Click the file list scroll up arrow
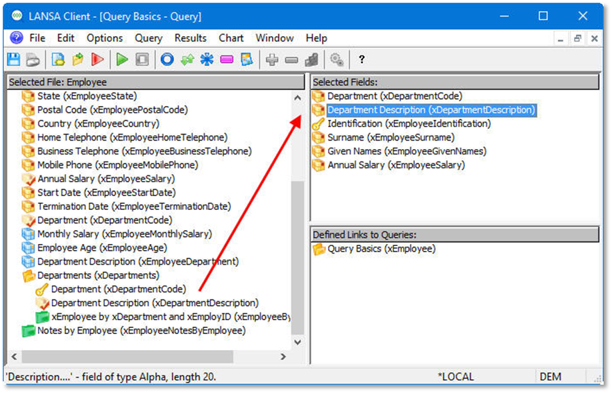This screenshot has height=393, width=612. point(298,98)
